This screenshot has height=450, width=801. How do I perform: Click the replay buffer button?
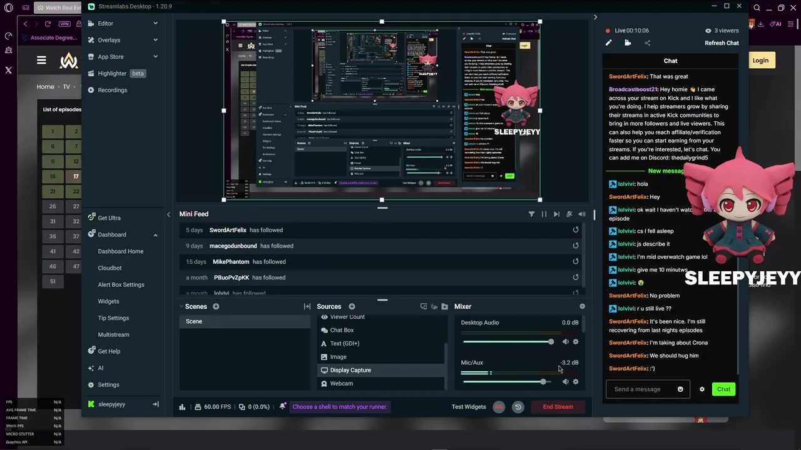click(x=518, y=407)
